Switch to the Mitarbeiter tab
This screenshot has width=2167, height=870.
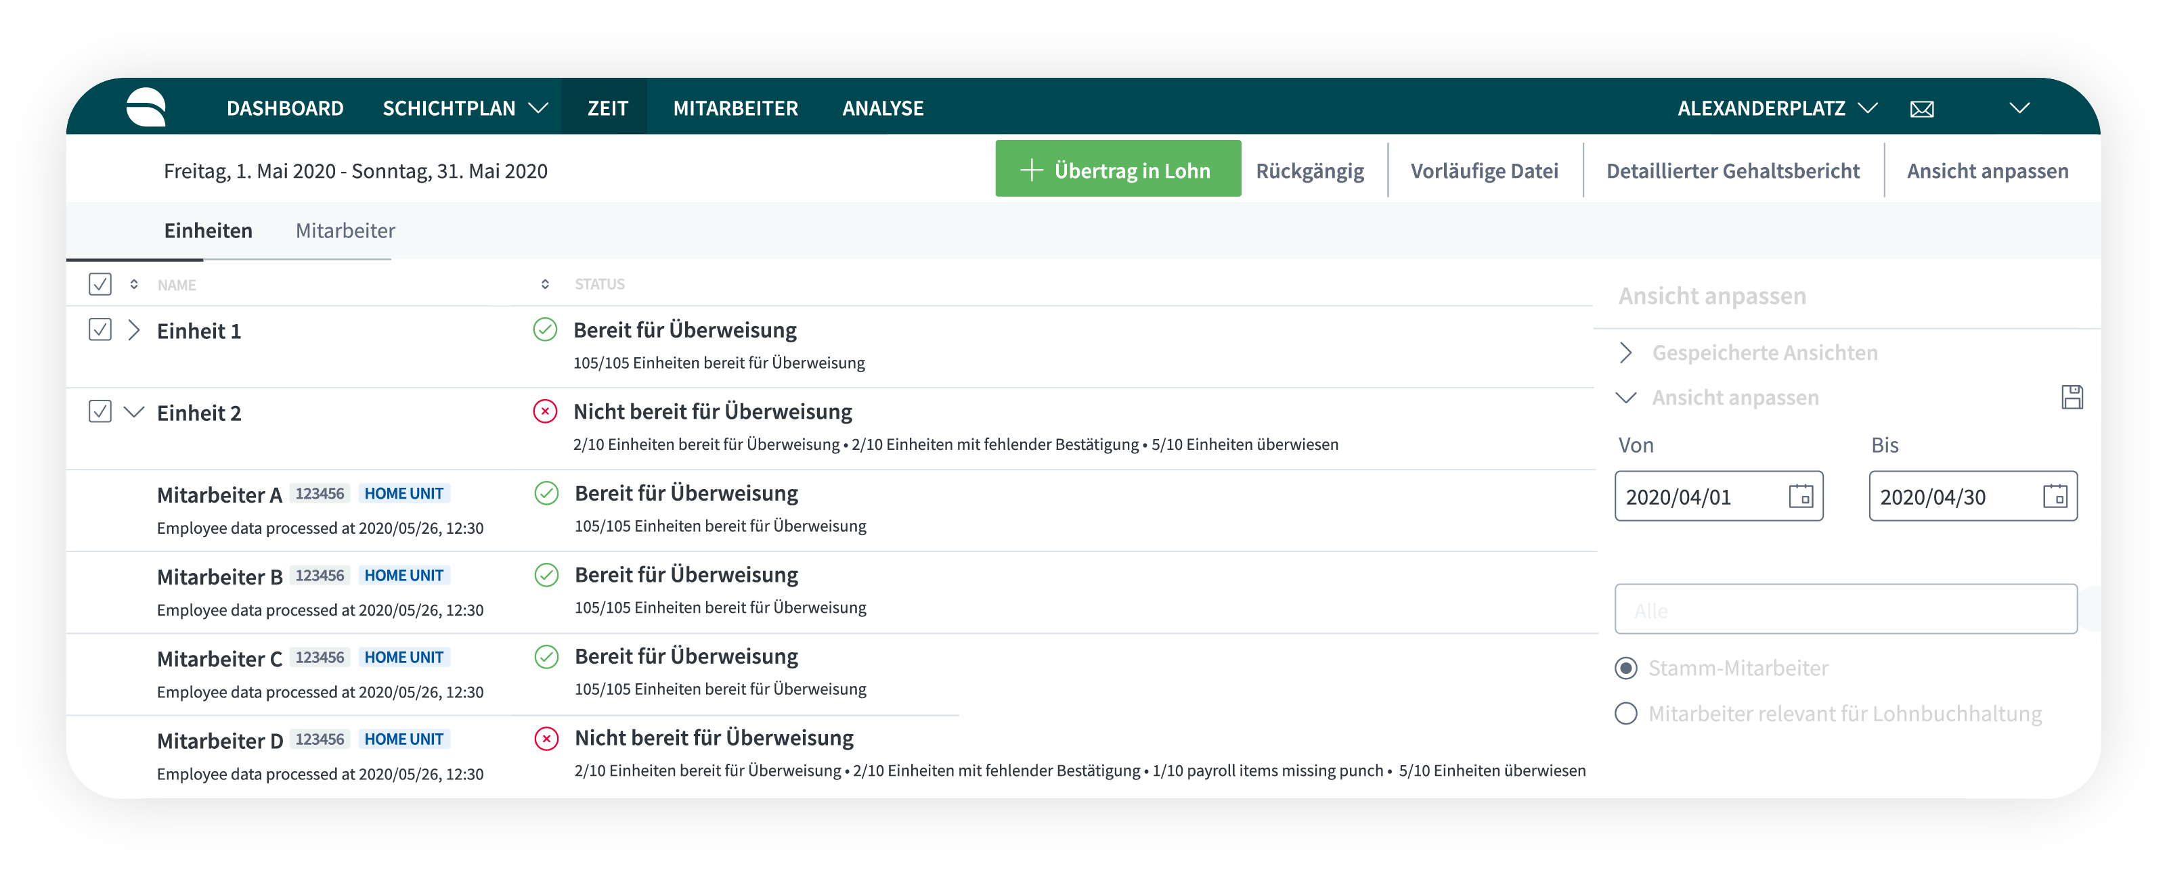tap(345, 230)
